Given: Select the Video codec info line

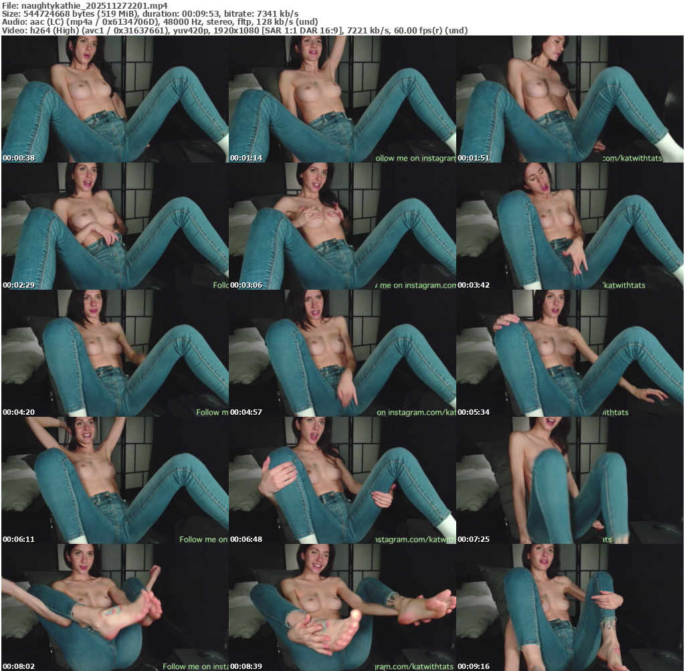Looking at the screenshot, I should tap(235, 30).
